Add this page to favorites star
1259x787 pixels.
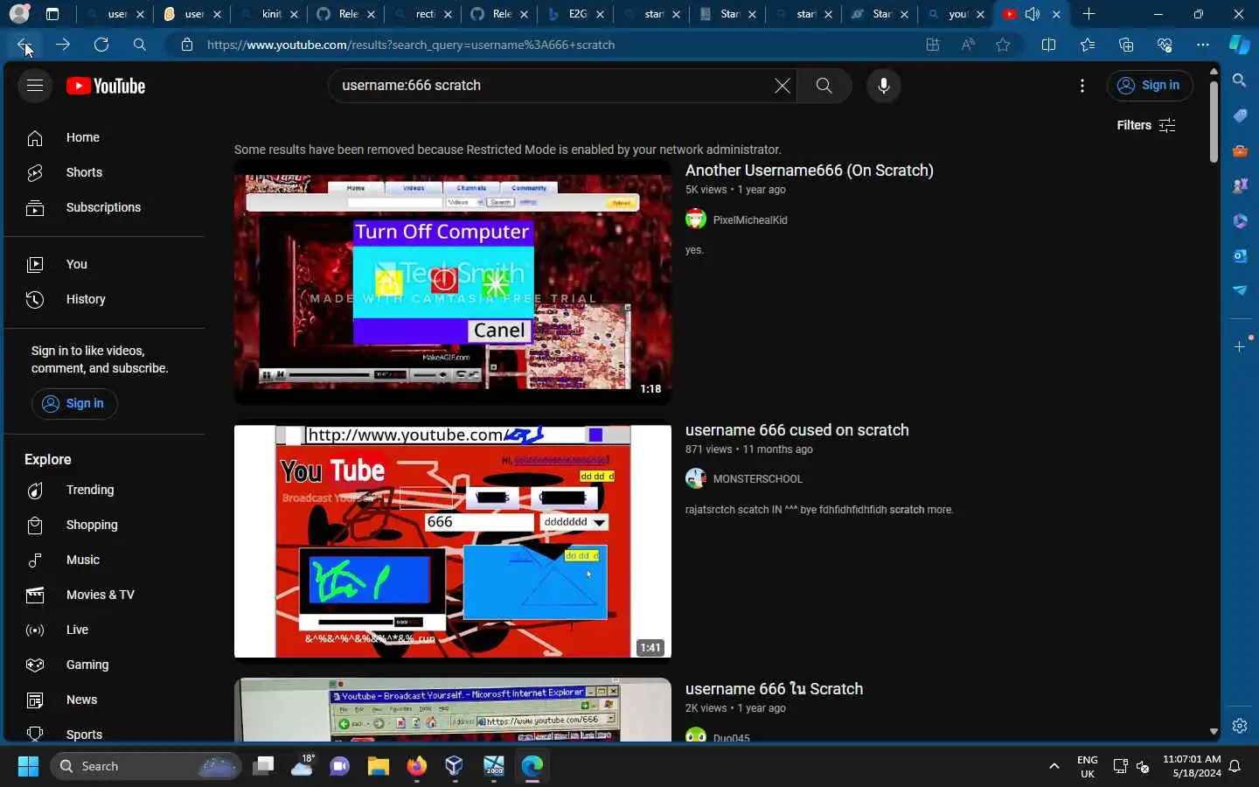pyautogui.click(x=1003, y=45)
